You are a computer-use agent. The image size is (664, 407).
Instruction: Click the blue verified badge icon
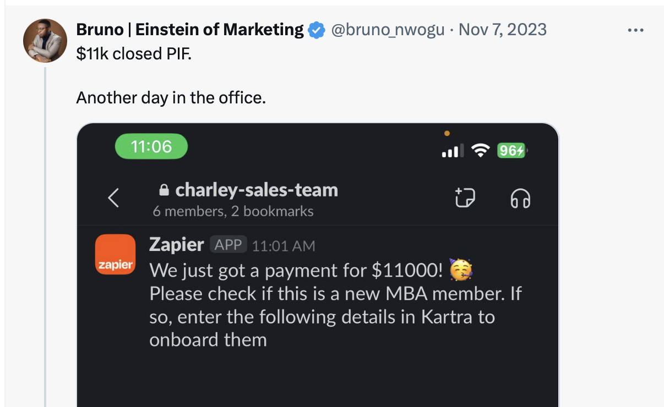316,30
